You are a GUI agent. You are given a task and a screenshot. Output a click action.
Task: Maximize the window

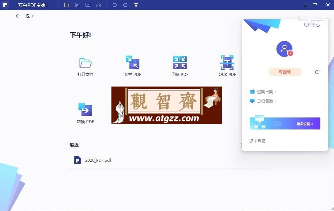(x=315, y=5)
